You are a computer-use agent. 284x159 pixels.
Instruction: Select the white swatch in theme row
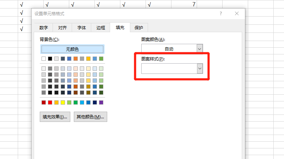pos(44,59)
